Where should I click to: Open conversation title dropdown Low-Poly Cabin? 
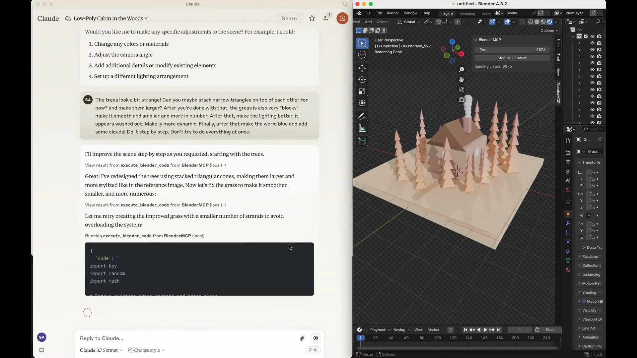111,19
